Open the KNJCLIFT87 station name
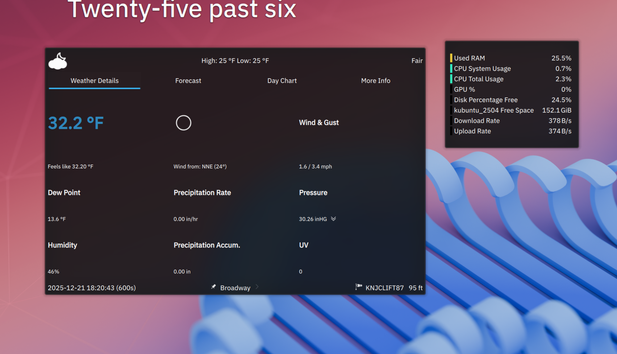The image size is (617, 354). pos(385,288)
